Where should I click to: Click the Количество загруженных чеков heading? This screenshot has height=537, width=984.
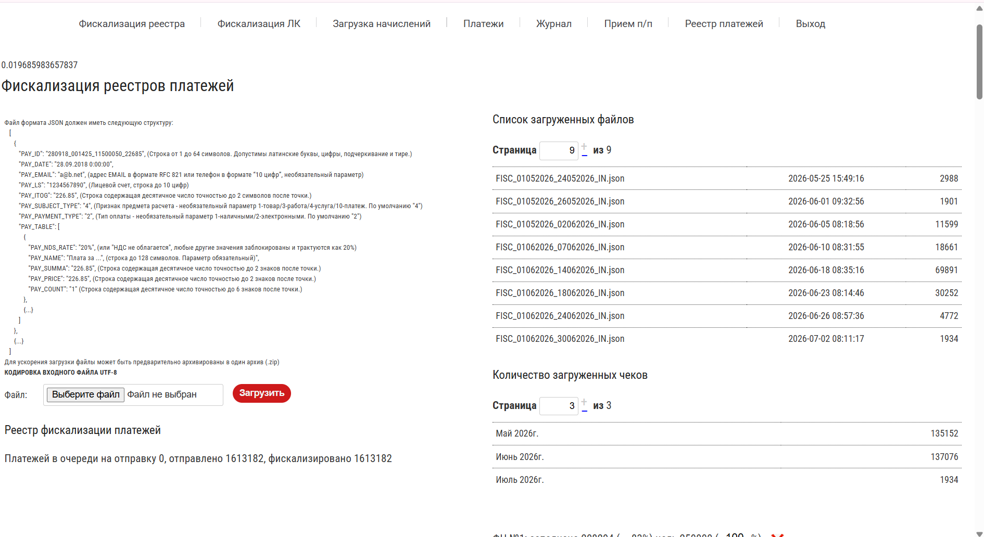click(570, 375)
